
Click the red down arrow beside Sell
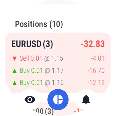[15, 59]
